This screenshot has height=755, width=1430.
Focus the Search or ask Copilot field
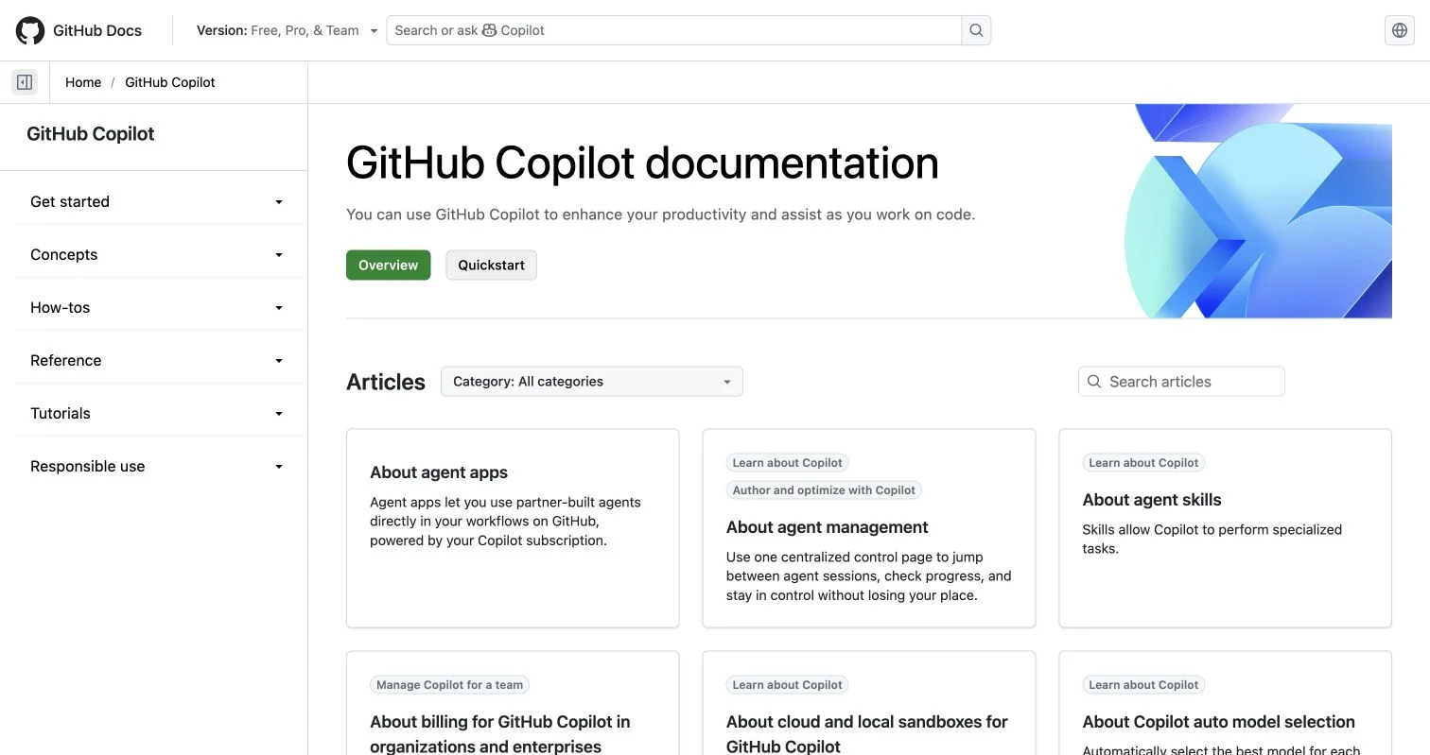pos(674,30)
